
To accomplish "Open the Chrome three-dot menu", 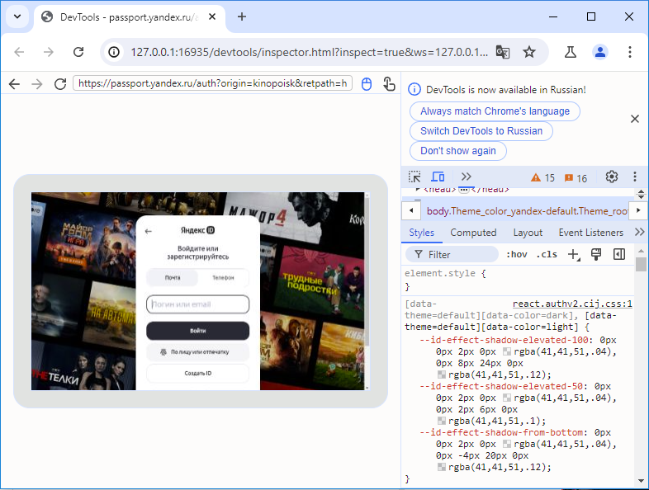I will click(x=629, y=52).
